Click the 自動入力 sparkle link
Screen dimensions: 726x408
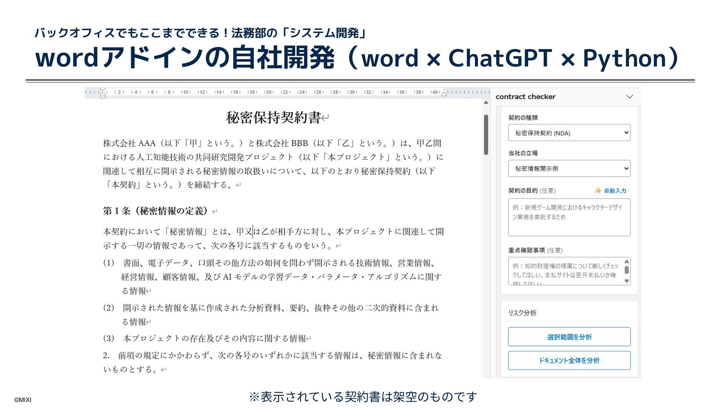(610, 191)
